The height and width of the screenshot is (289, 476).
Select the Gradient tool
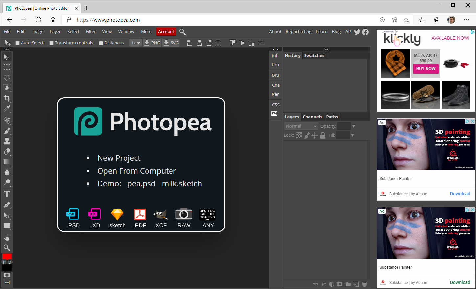pyautogui.click(x=7, y=162)
